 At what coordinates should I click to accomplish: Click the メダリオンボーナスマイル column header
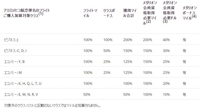point(190,13)
